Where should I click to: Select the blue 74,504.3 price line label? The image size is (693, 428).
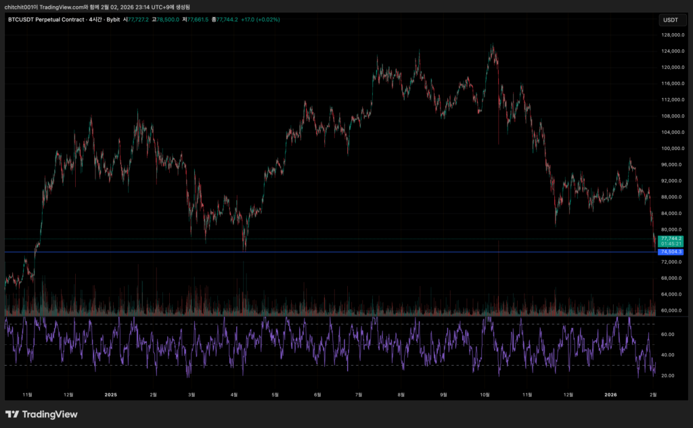tap(671, 252)
